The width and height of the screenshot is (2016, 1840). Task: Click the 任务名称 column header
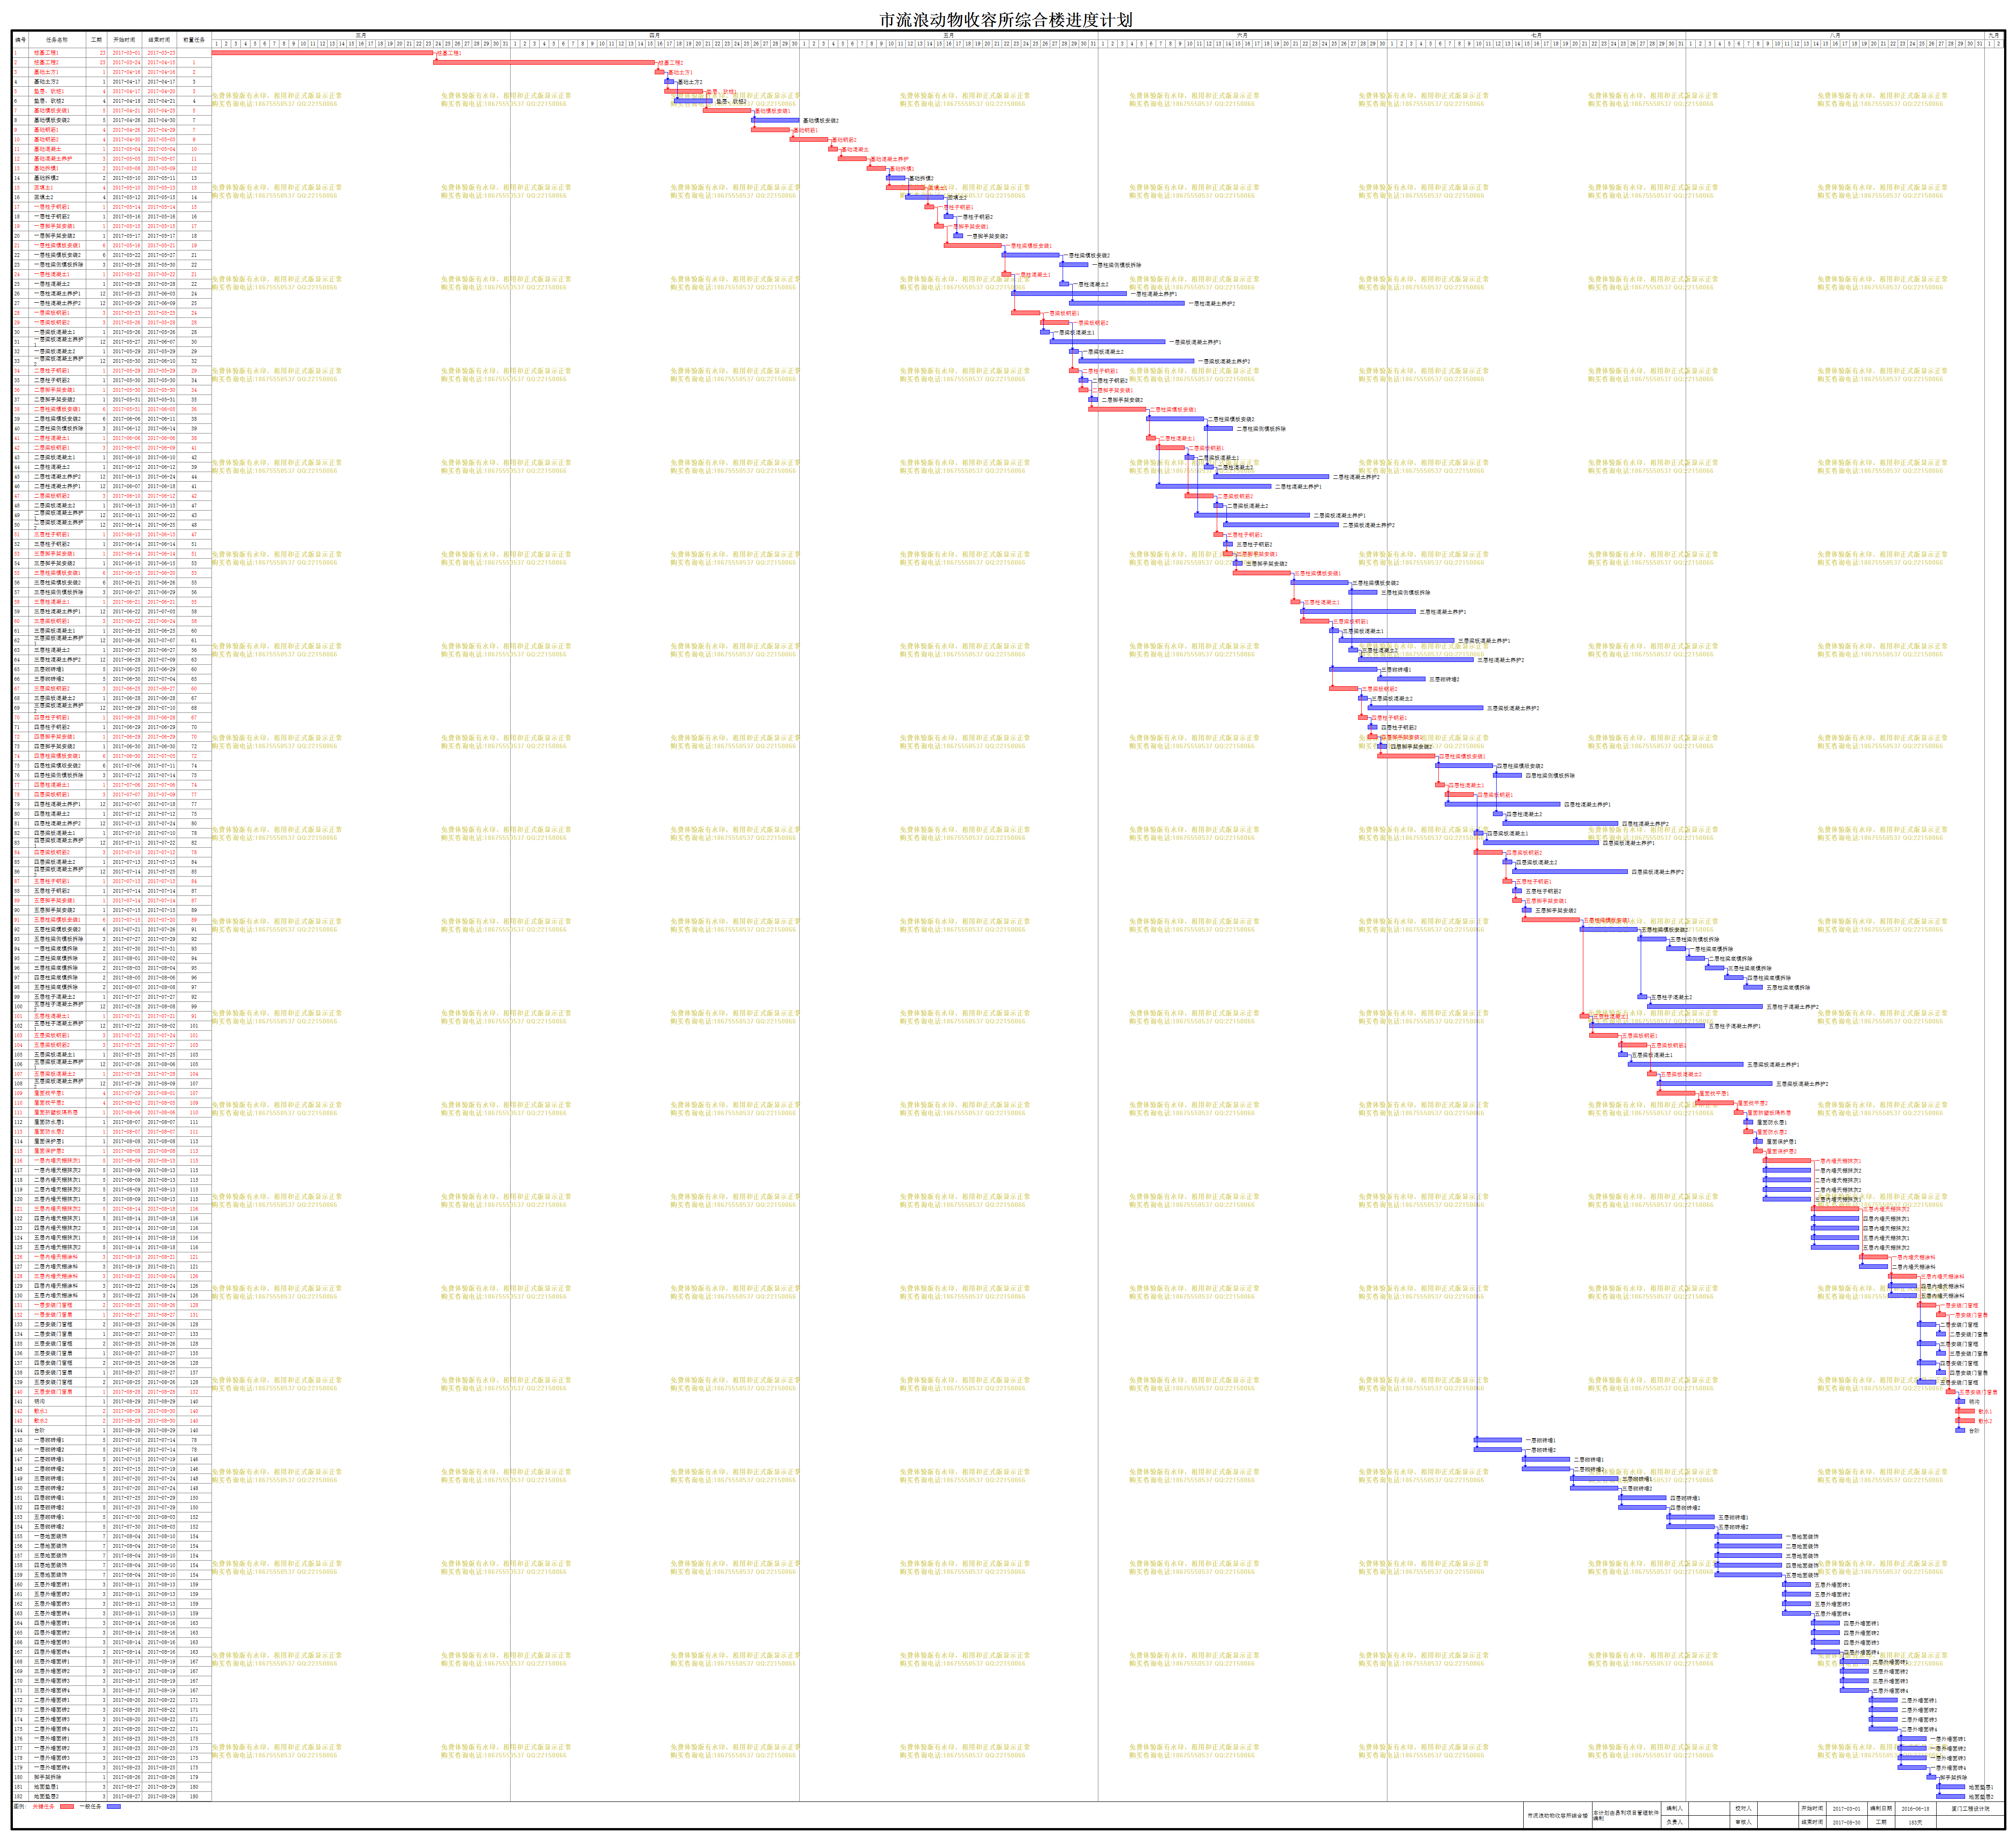pyautogui.click(x=57, y=40)
